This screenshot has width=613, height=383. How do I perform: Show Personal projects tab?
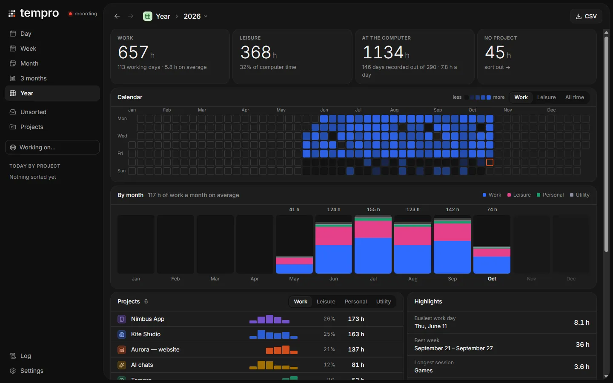(x=355, y=302)
